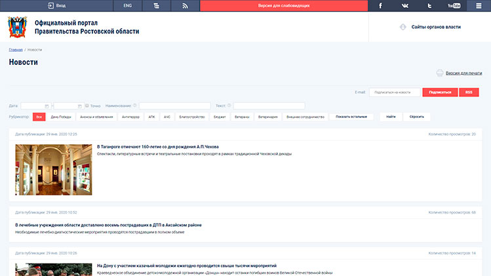Open the Cossack youth news thumbnail
Screen dimensions: 491x276
click(x=54, y=269)
